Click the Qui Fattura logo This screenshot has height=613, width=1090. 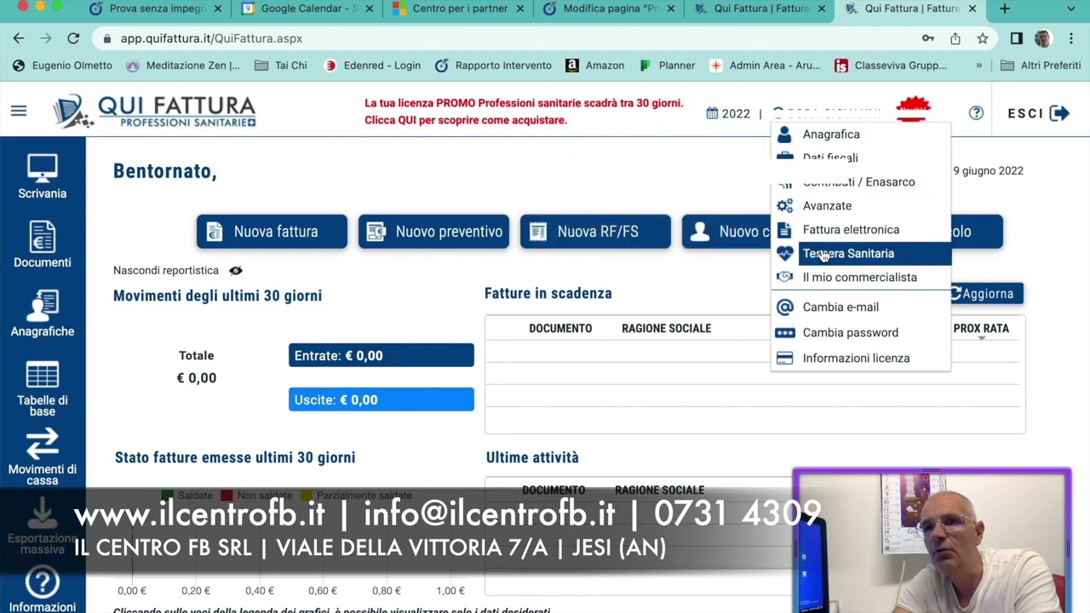click(154, 112)
